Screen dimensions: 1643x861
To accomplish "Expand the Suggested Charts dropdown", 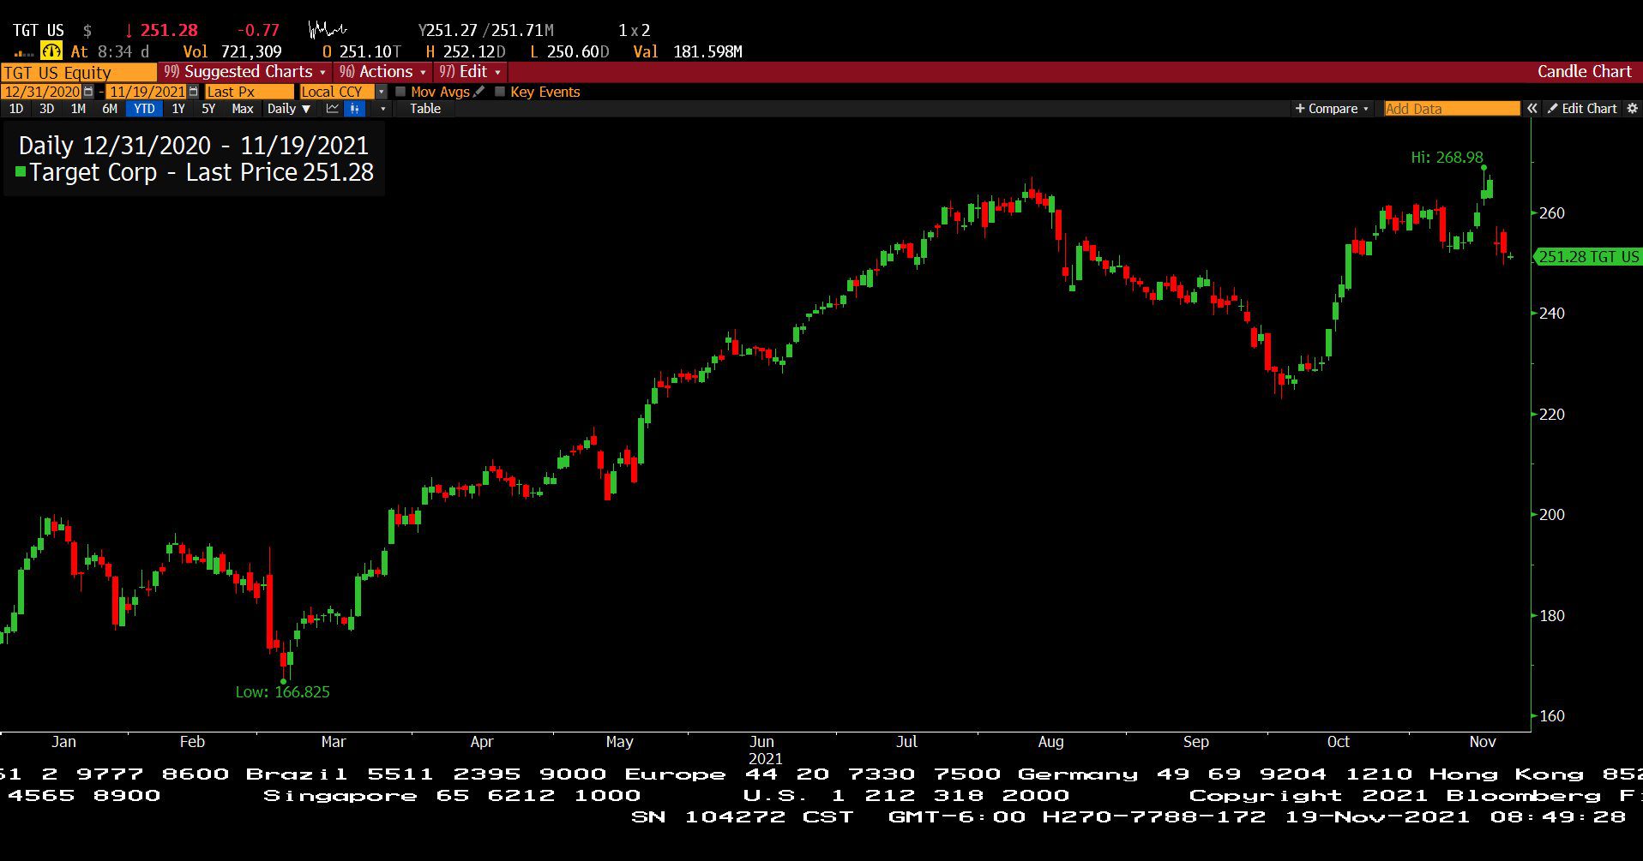I will (246, 72).
